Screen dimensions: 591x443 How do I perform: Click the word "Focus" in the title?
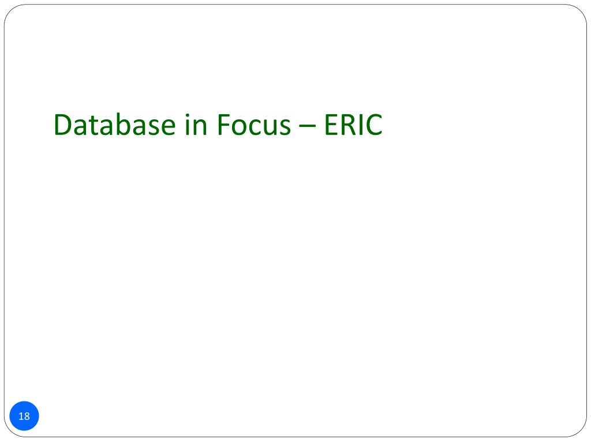tap(253, 125)
